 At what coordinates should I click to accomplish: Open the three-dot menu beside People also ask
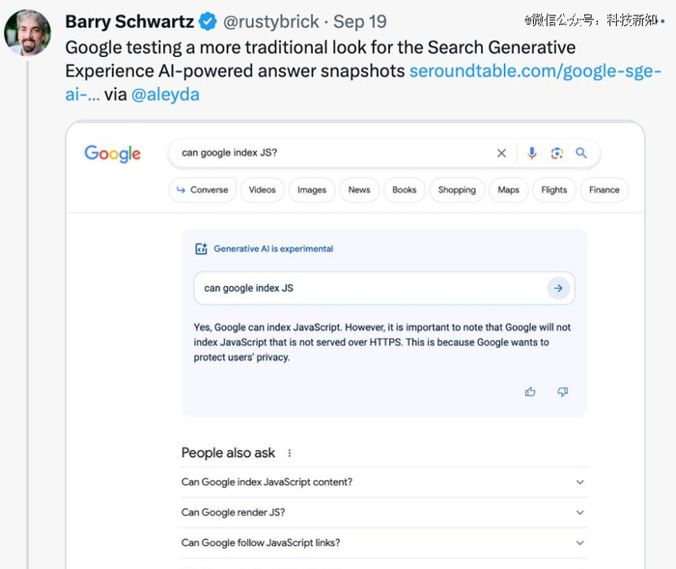point(289,453)
